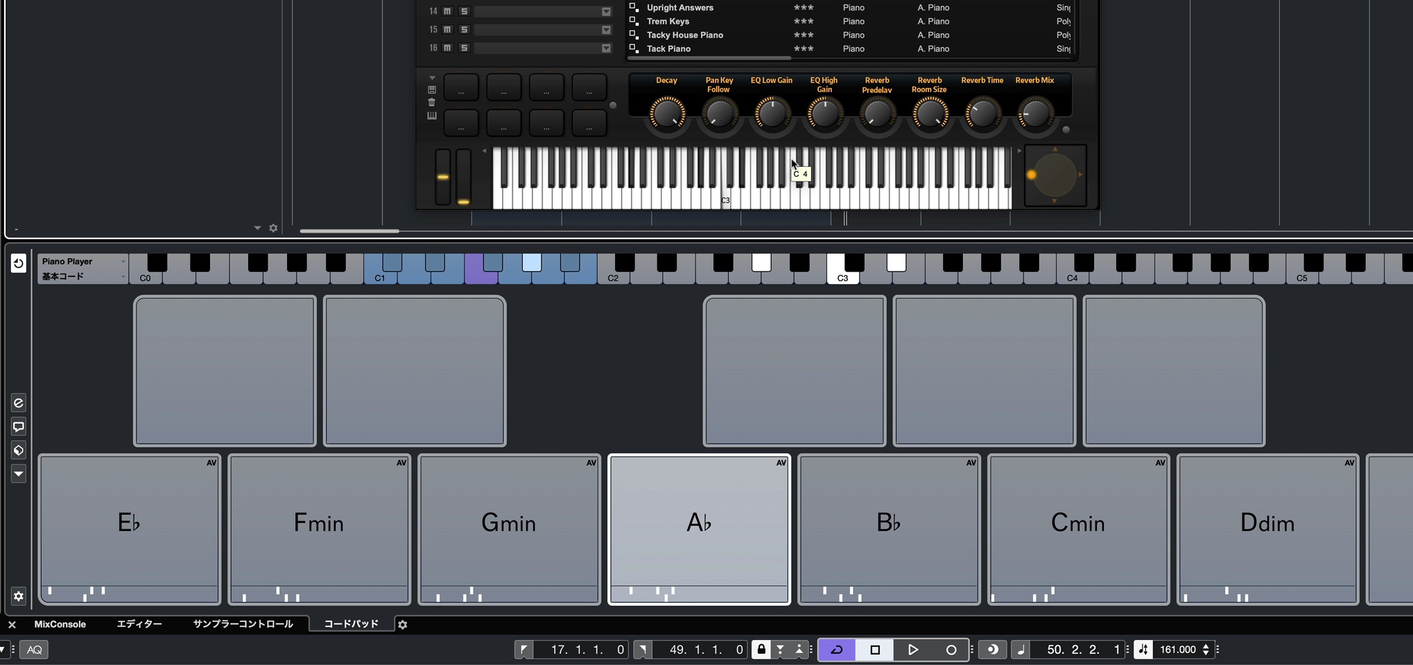Click the chord assistant speech bubble icon
Viewport: 1413px width, 665px height.
[19, 427]
